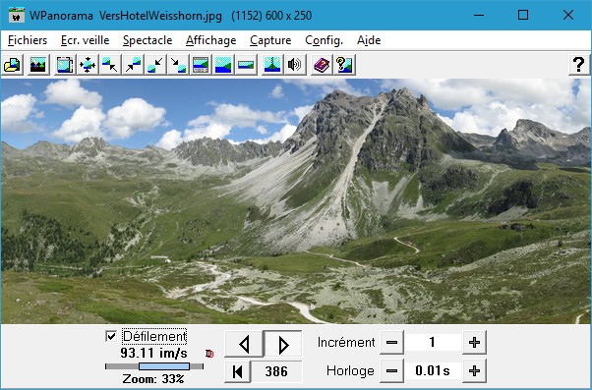Click the image with up-right arrow icon

tap(133, 65)
